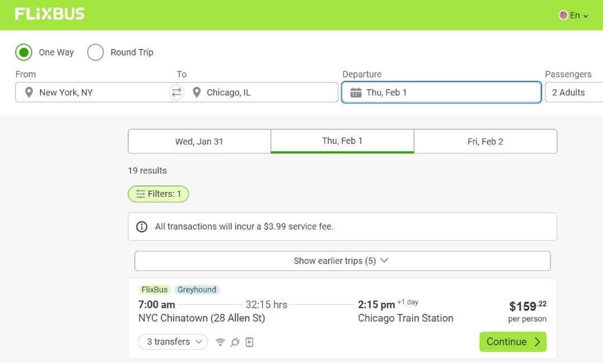Open the En language dropdown
This screenshot has height=363, width=603.
pos(573,16)
